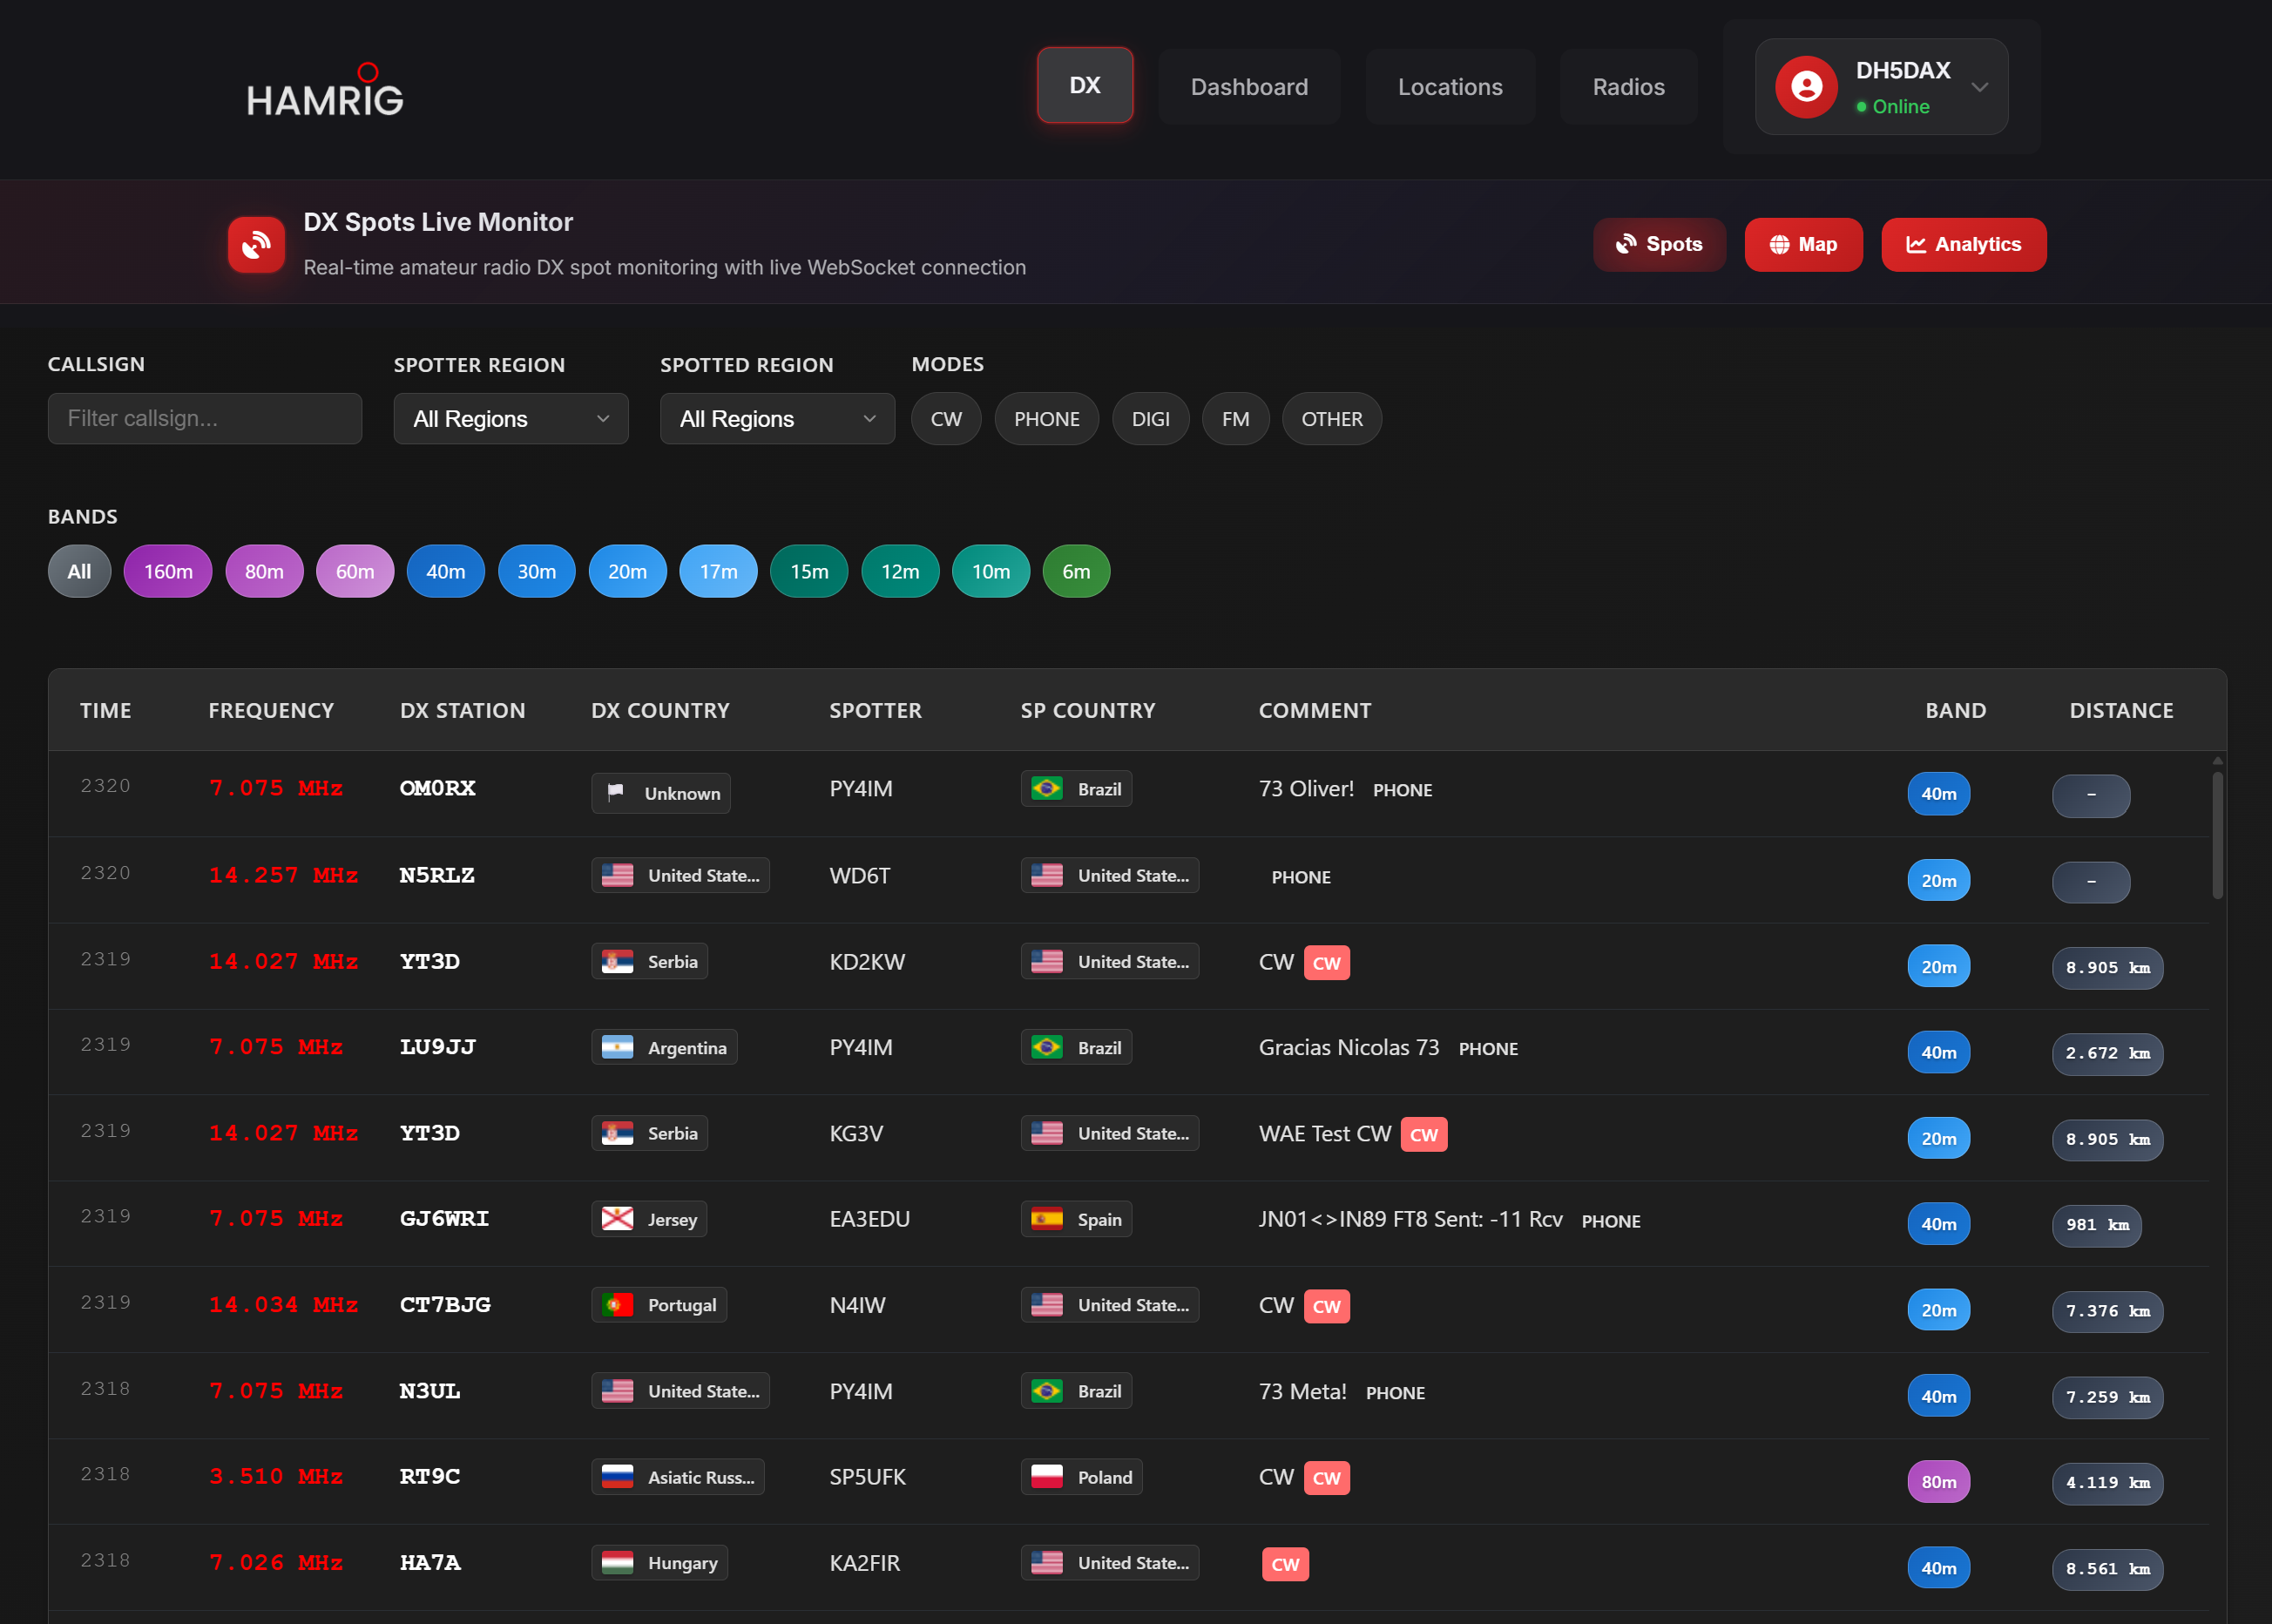Enable the DIGI mode filter
This screenshot has width=2272, height=1624.
(x=1150, y=419)
